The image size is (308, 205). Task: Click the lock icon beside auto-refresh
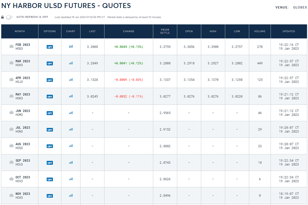pyautogui.click(x=2, y=17)
